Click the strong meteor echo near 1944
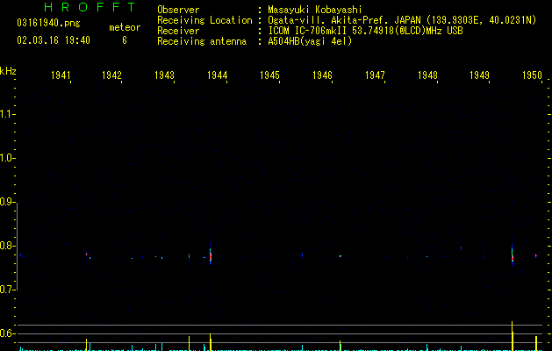 click(x=211, y=255)
